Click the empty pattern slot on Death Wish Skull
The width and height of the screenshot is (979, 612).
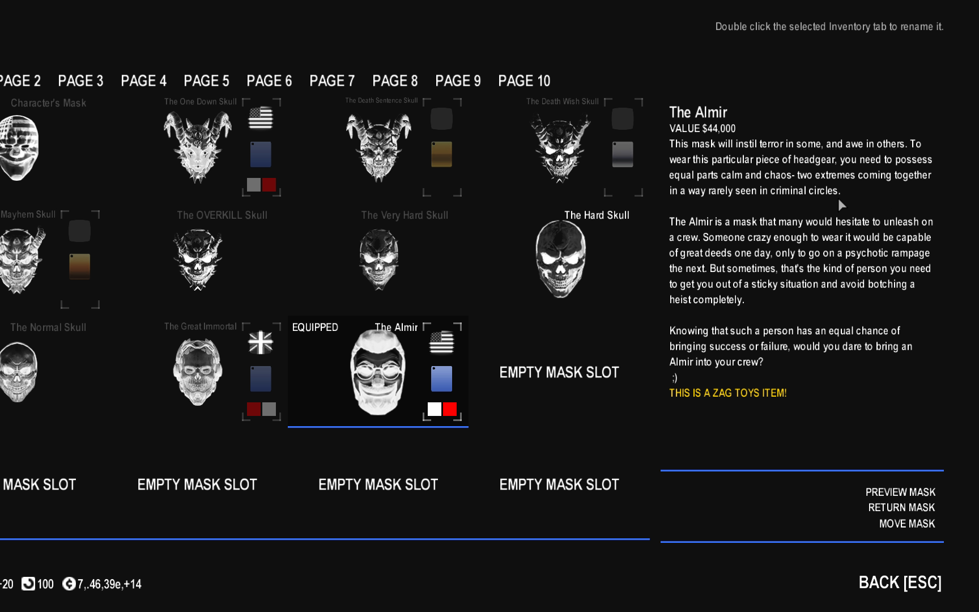623,119
